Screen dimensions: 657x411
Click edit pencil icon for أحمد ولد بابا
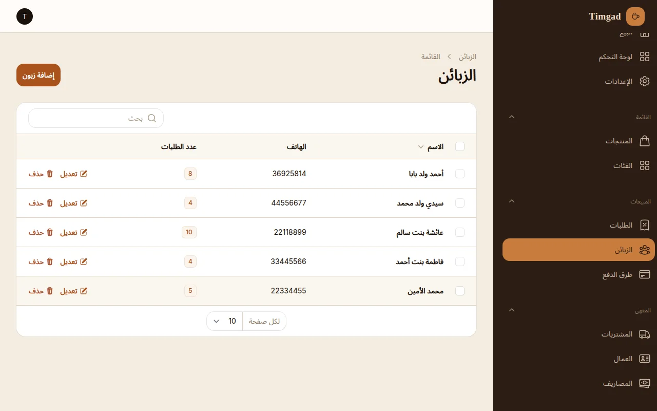pos(84,174)
